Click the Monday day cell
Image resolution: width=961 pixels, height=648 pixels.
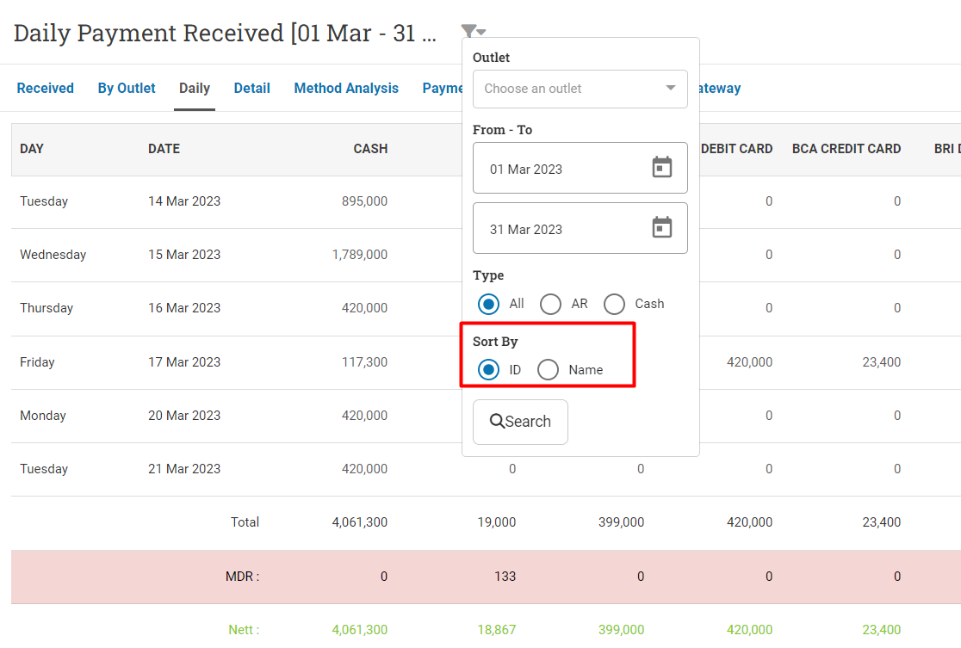coord(43,416)
